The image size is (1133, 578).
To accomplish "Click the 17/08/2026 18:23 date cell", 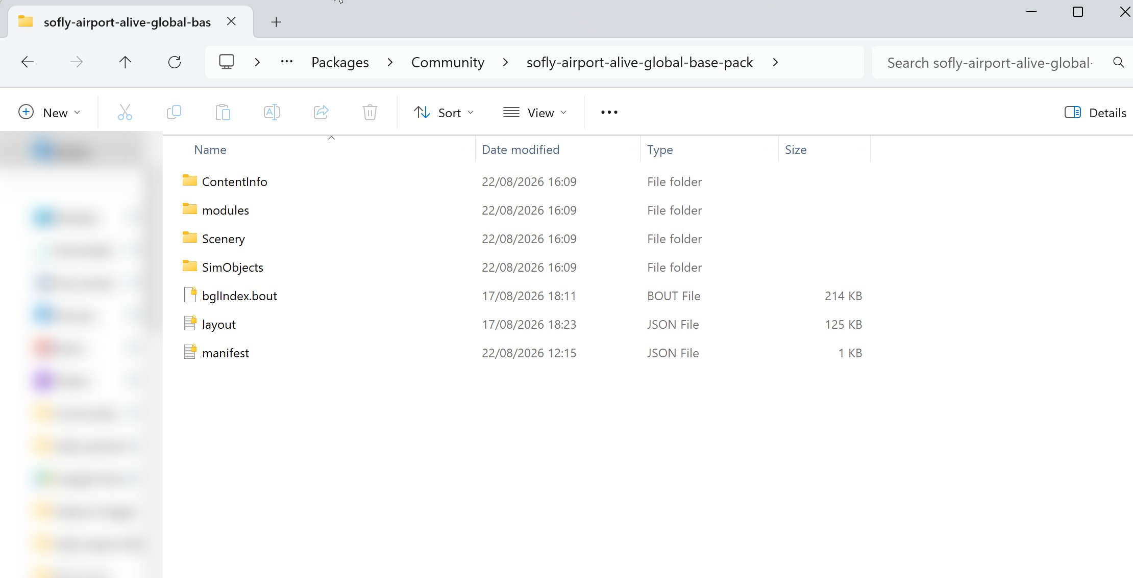I will click(529, 325).
